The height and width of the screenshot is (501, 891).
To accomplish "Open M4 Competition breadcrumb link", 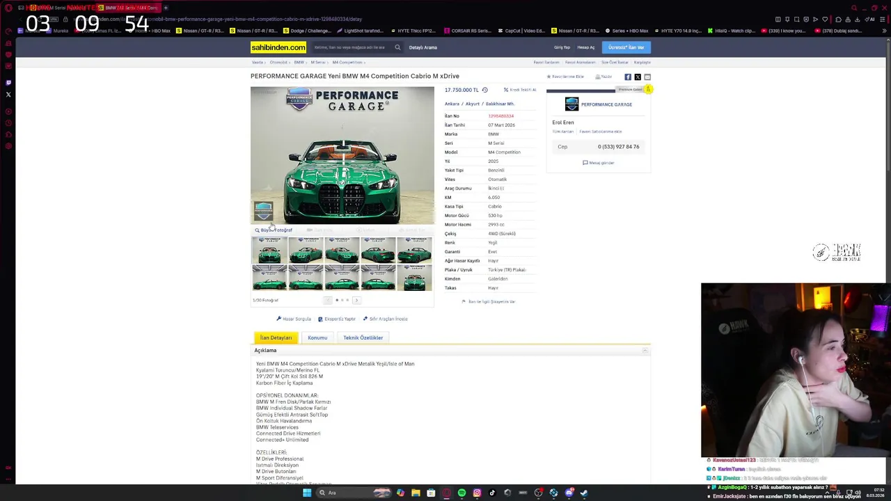I will [347, 63].
